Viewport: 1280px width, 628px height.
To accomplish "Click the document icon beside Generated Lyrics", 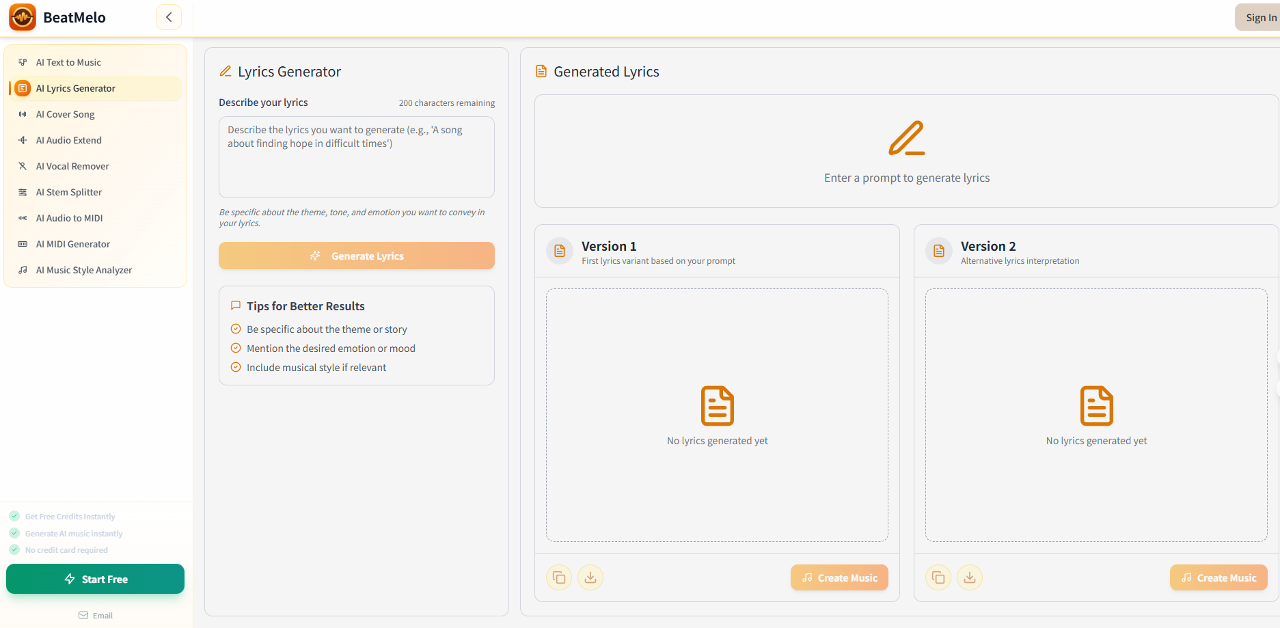I will pyautogui.click(x=541, y=71).
